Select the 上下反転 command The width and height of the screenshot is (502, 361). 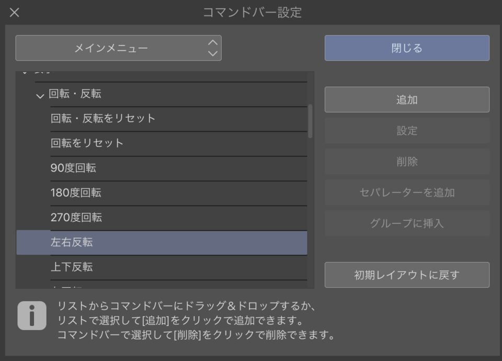tap(72, 267)
